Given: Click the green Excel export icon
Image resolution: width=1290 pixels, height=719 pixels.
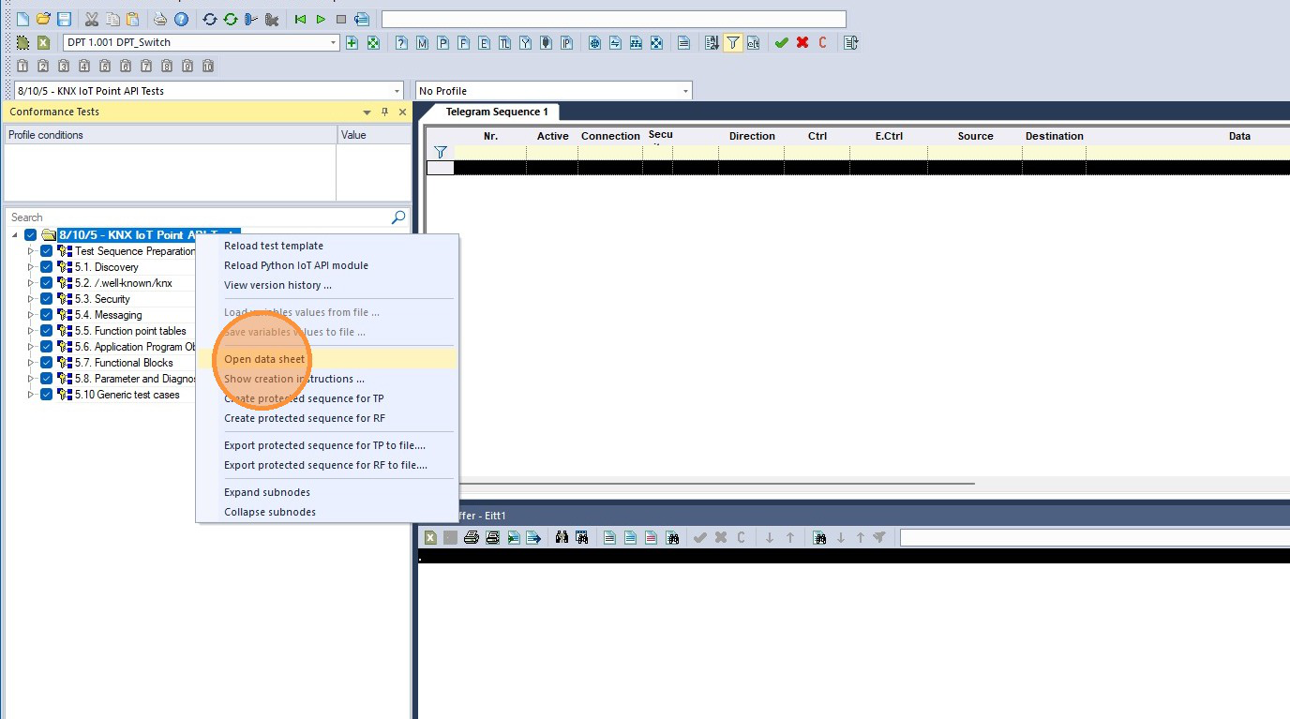Looking at the screenshot, I should coord(43,42).
